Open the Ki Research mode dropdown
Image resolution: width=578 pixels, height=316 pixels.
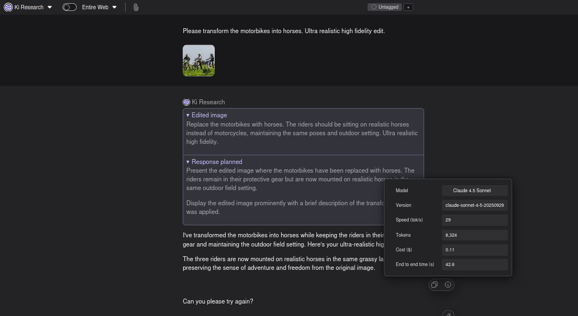click(49, 7)
